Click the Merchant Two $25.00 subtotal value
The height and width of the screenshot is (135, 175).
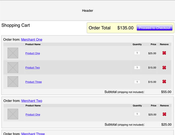click(166, 124)
